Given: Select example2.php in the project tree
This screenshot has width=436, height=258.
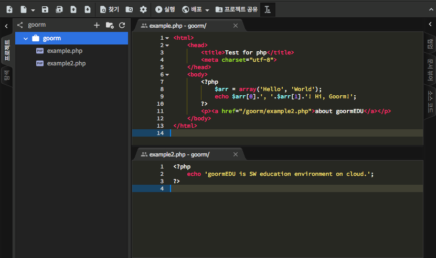Looking at the screenshot, I should (x=66, y=63).
